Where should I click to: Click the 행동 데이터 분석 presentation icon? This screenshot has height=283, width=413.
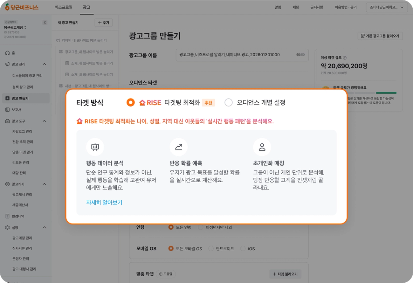click(95, 147)
